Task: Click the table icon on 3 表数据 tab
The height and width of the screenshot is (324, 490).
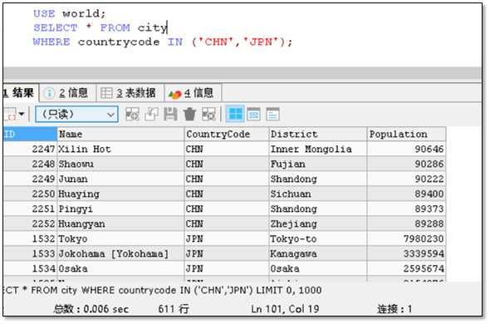Action: [106, 93]
